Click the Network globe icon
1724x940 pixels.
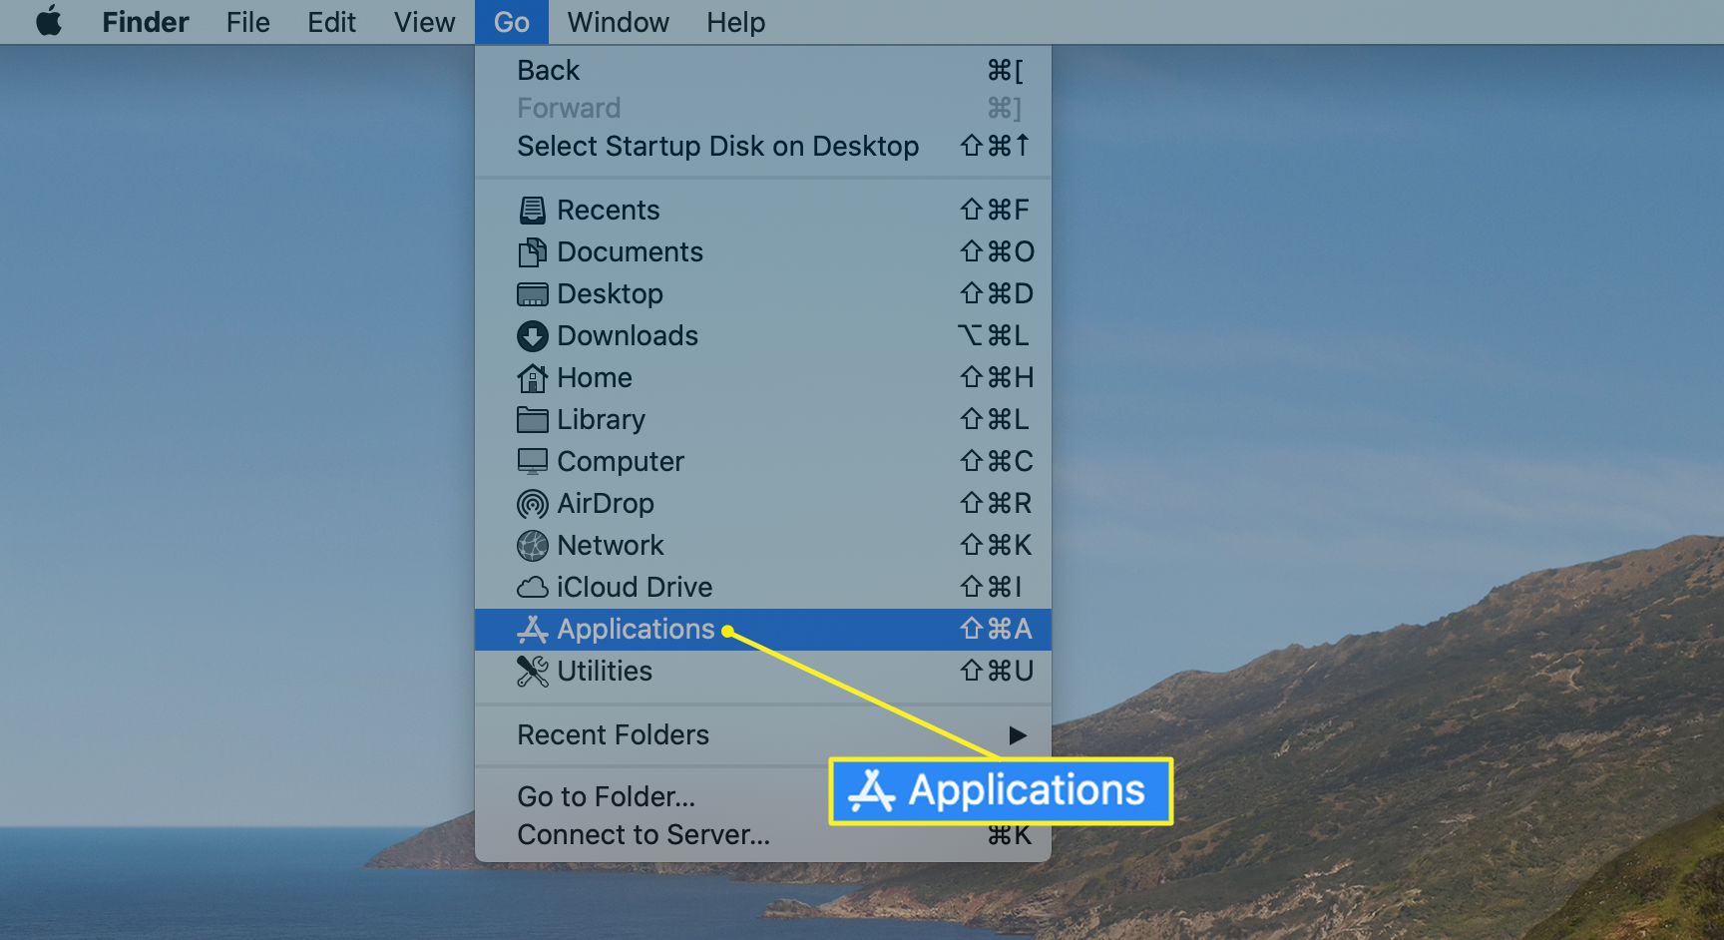click(532, 545)
